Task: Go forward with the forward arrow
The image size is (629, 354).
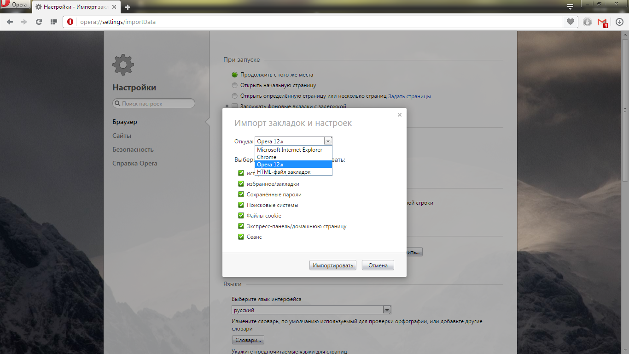Action: (x=24, y=22)
